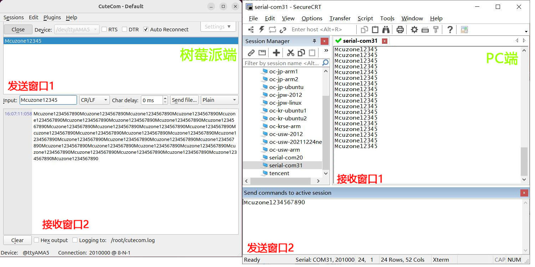Expand Session Manager toolbar overflow chevron

326,51
